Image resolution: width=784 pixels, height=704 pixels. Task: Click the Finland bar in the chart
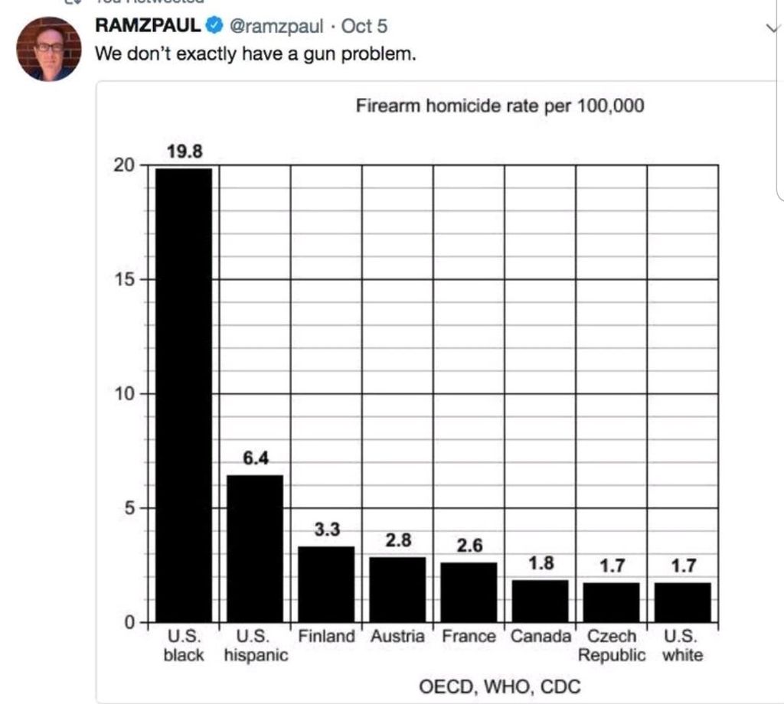point(326,583)
